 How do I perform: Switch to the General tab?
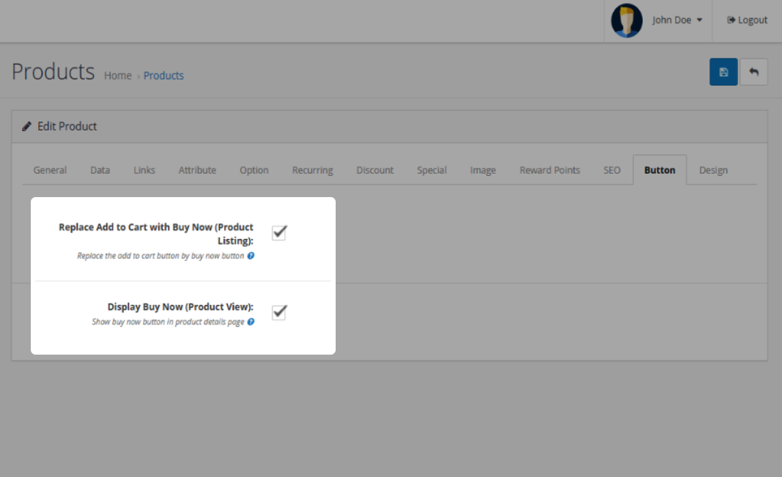pos(50,170)
